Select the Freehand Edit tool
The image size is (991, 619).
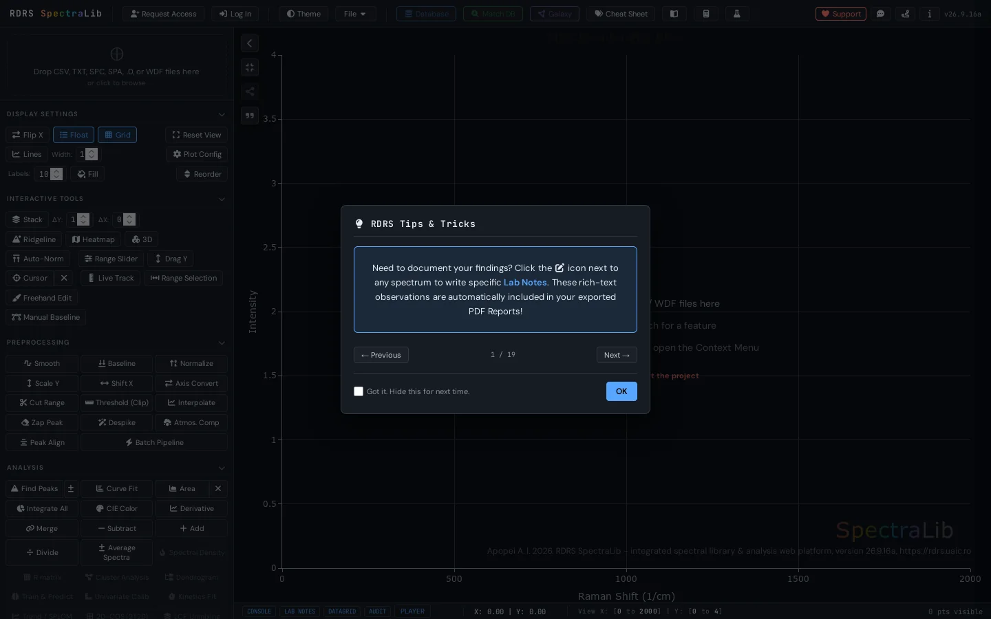pos(42,298)
